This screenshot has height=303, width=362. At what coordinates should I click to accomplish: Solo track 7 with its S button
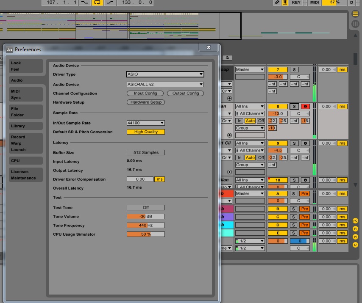point(294,69)
